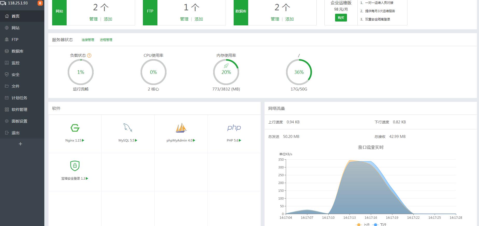
Task: Click 管理 link under 网站 count
Action: pyautogui.click(x=93, y=19)
